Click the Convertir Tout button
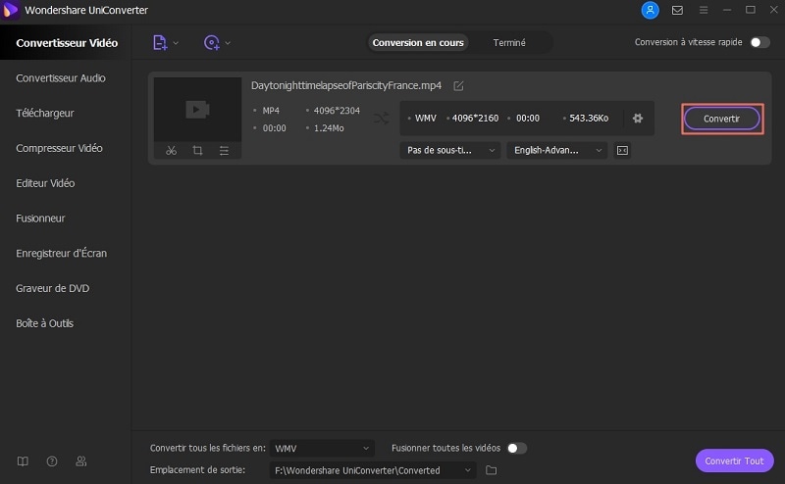Viewport: 785px width, 484px height. coord(734,460)
